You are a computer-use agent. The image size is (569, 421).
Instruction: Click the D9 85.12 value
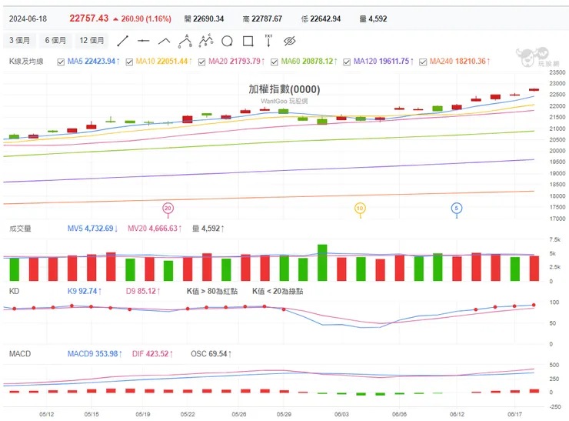click(x=143, y=292)
